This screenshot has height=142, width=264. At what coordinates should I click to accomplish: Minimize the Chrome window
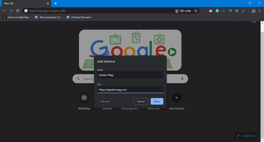[x=241, y=3]
